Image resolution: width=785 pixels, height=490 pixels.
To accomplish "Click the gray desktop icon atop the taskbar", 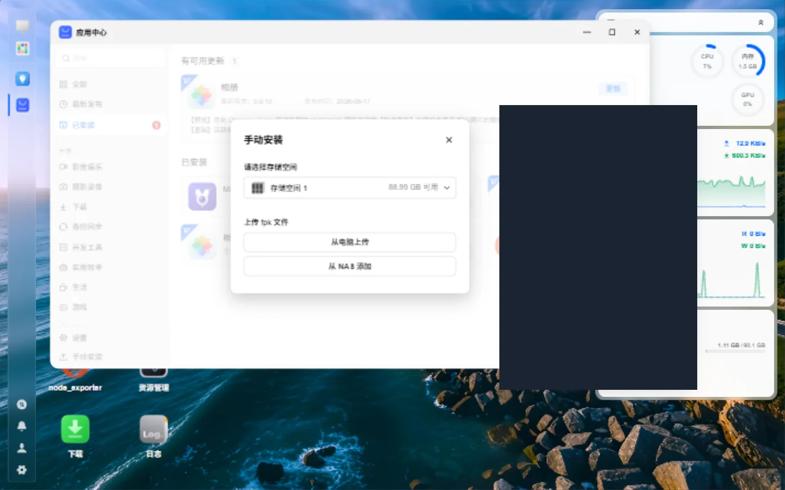I will (x=22, y=26).
